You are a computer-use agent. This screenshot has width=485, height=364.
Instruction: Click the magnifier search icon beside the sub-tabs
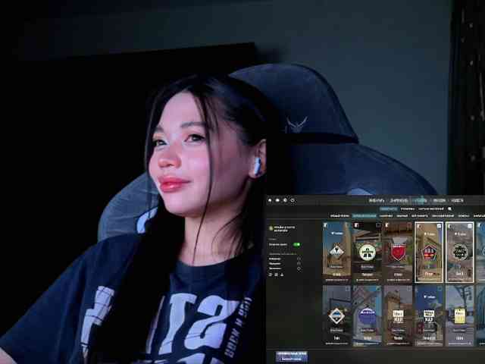(x=449, y=209)
